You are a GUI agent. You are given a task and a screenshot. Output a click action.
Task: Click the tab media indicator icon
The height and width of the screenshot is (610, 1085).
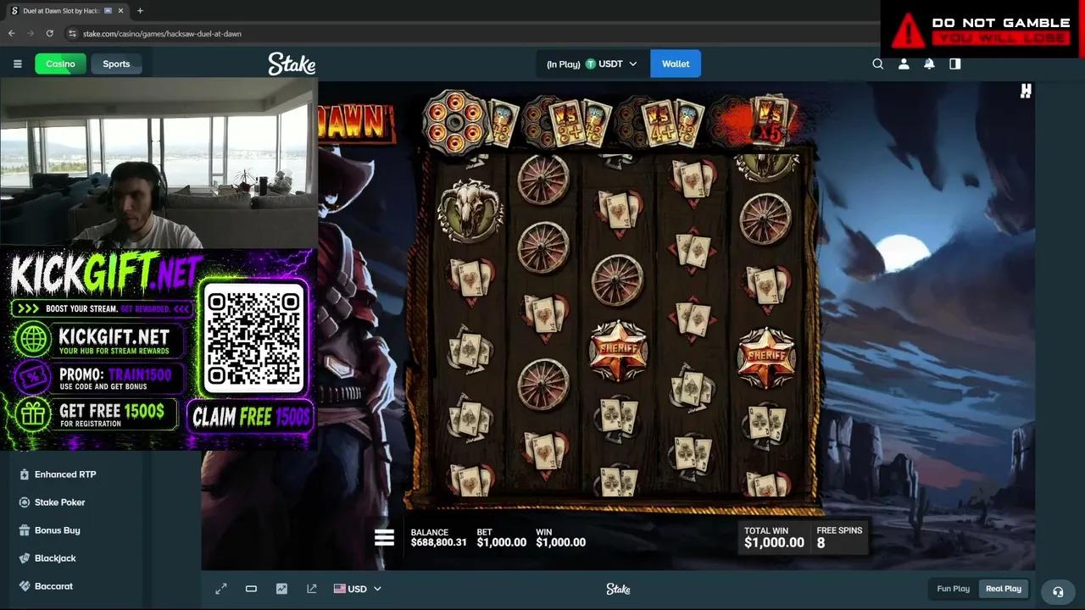pos(108,11)
